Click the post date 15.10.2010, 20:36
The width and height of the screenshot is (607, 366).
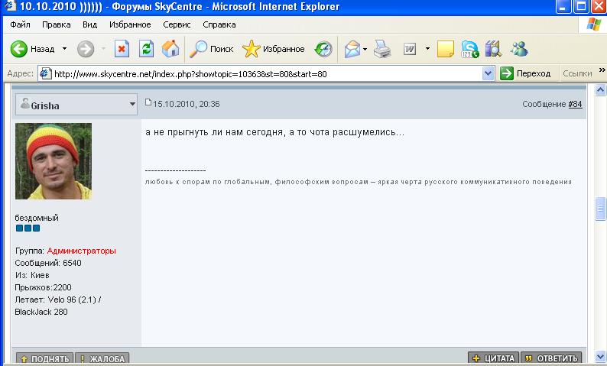click(187, 104)
